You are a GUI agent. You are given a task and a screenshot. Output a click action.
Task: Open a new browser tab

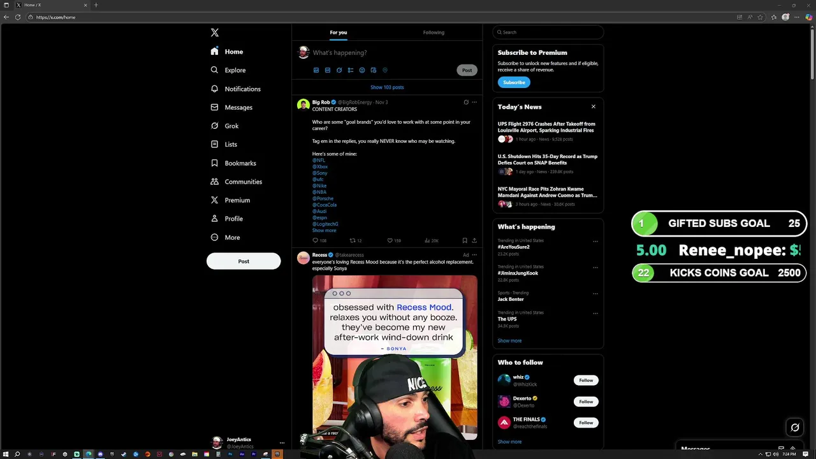[x=96, y=5]
